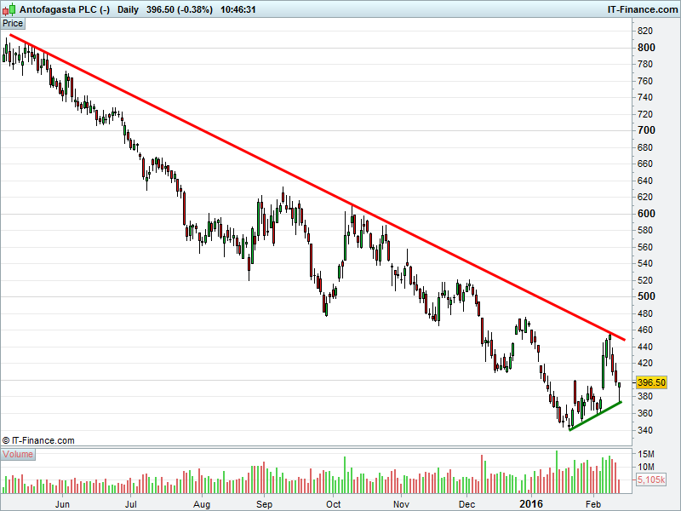Click the Sep label on the time axis
The height and width of the screenshot is (511, 681).
(264, 504)
